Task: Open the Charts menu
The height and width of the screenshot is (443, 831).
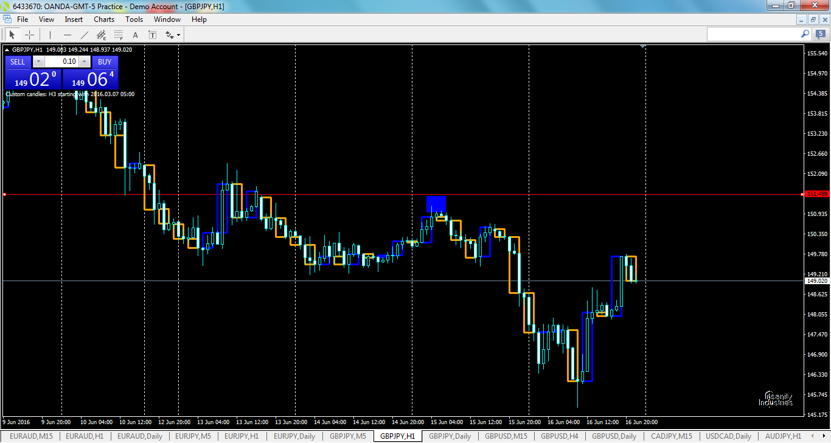Action: coord(103,19)
